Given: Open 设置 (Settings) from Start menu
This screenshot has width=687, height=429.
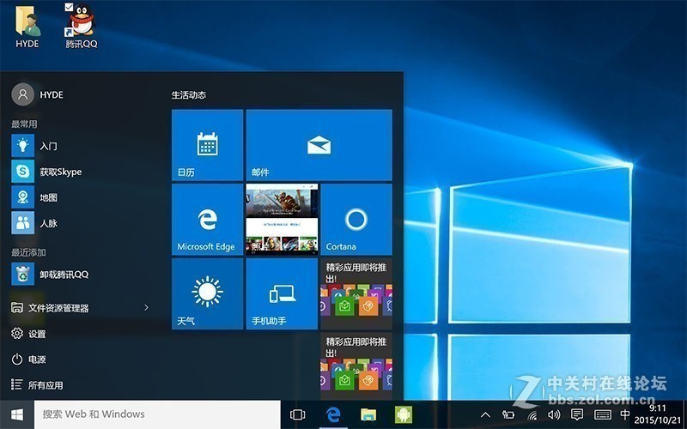Looking at the screenshot, I should [x=36, y=334].
